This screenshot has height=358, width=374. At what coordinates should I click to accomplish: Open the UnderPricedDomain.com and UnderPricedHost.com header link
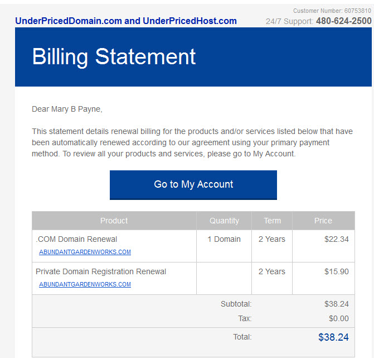(126, 21)
